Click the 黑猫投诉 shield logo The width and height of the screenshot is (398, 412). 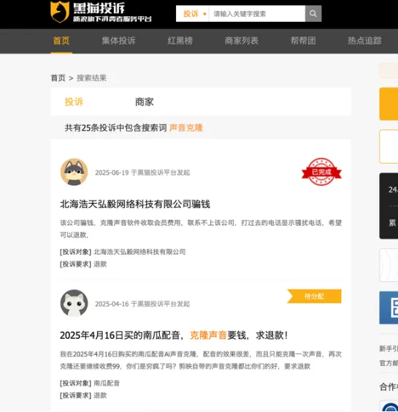(60, 12)
